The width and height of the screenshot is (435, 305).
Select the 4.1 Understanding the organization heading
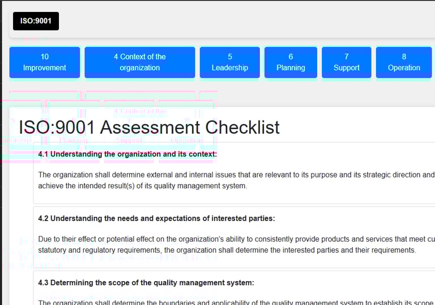(x=127, y=154)
